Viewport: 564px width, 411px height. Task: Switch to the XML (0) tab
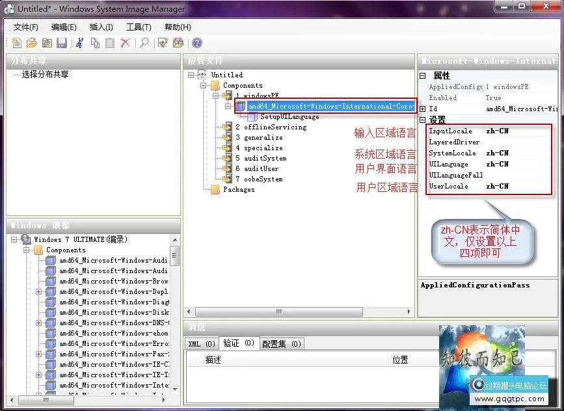click(201, 343)
